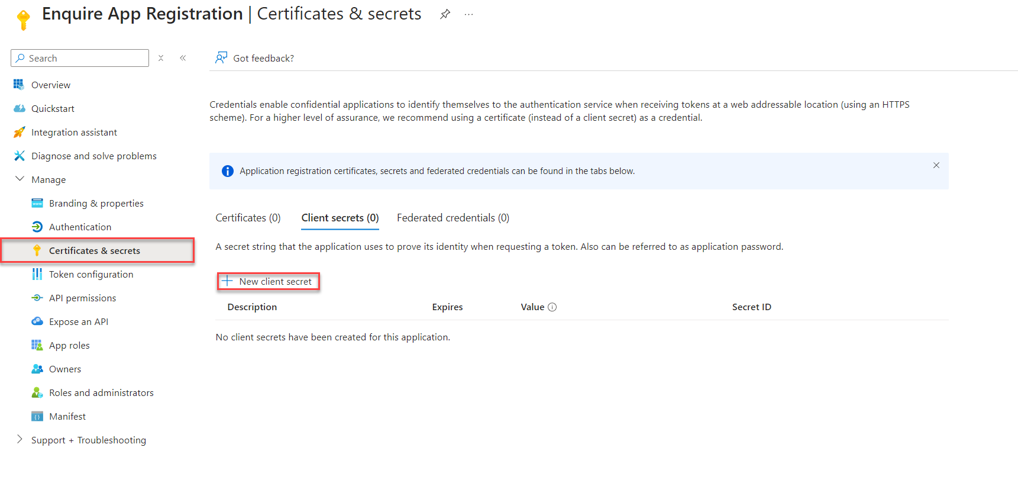Click the Roles and administrators icon
Screen dimensions: 1018x499
(x=37, y=392)
